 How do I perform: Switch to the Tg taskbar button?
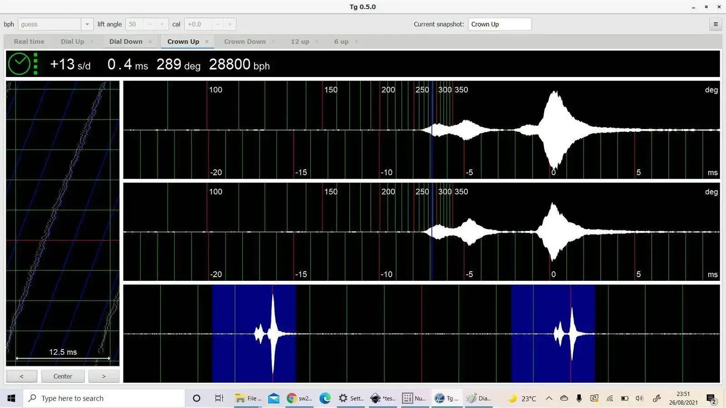pos(446,398)
